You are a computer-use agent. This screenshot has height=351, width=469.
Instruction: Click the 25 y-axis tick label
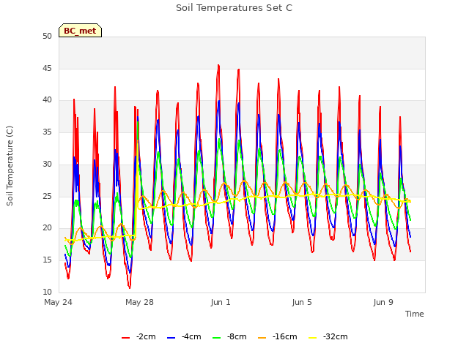click(47, 197)
